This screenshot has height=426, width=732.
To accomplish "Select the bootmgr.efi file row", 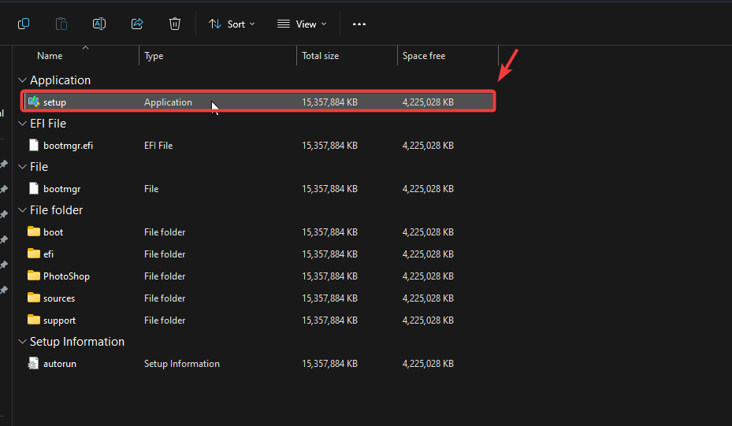I will (x=68, y=146).
